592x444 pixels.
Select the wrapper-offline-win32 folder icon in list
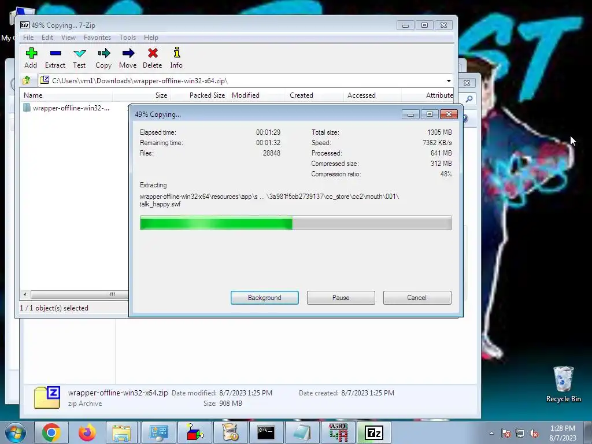pyautogui.click(x=27, y=108)
